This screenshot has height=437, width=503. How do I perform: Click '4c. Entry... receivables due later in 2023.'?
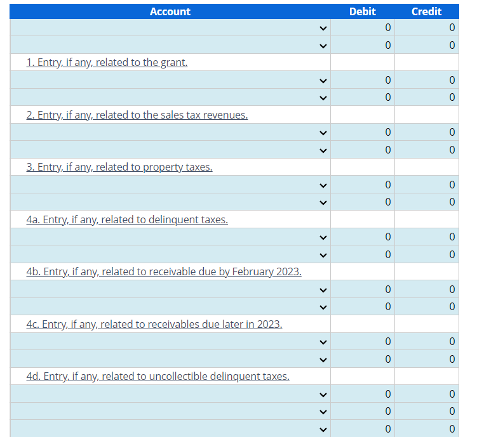pyautogui.click(x=154, y=324)
